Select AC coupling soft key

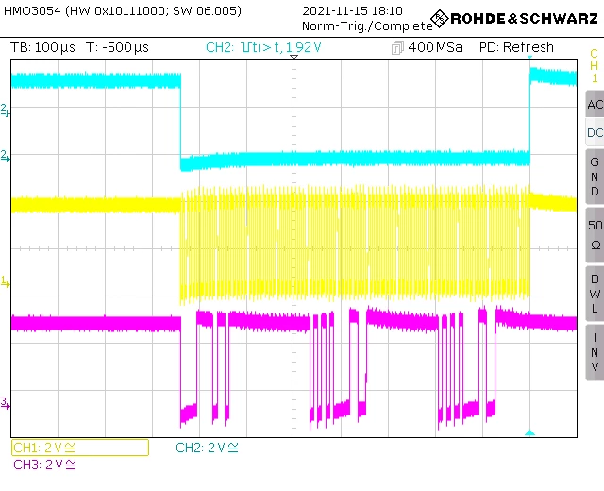tap(595, 104)
